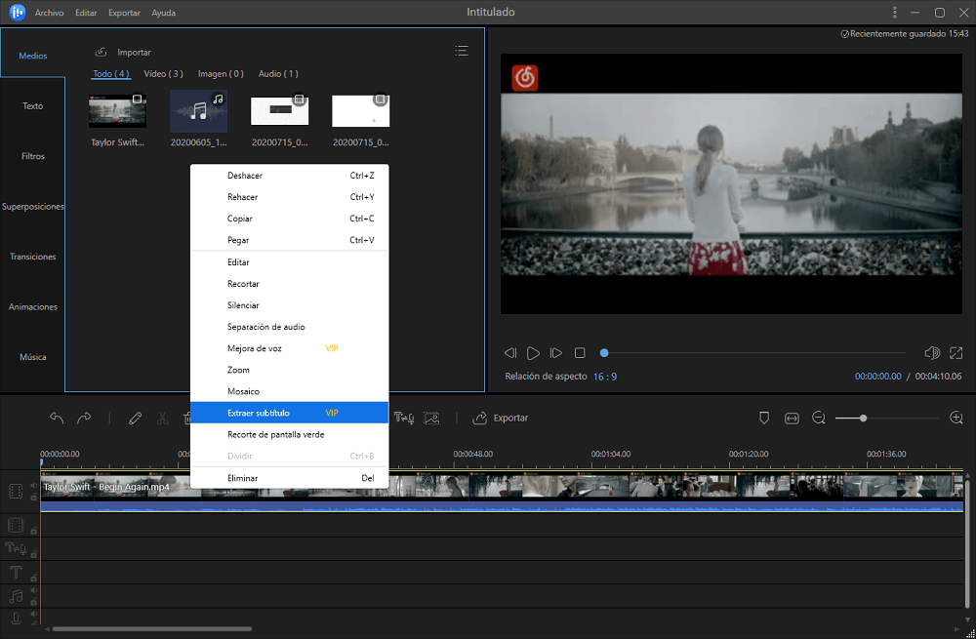Click the undo arrow in timeline toolbar
The image size is (976, 639).
pyautogui.click(x=57, y=419)
